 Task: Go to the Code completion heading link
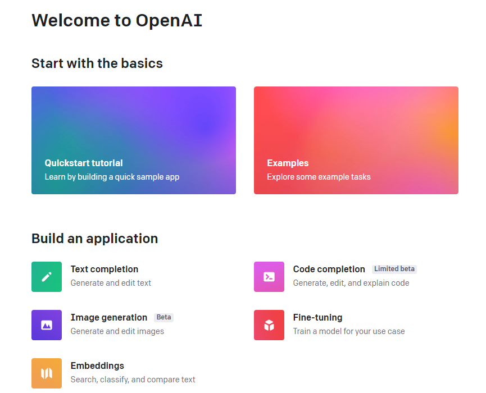point(329,269)
